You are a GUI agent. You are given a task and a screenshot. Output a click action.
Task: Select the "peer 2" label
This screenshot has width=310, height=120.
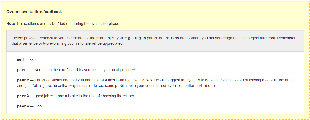[x=23, y=80]
